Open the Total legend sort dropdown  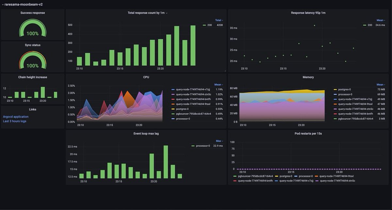[x=219, y=20]
